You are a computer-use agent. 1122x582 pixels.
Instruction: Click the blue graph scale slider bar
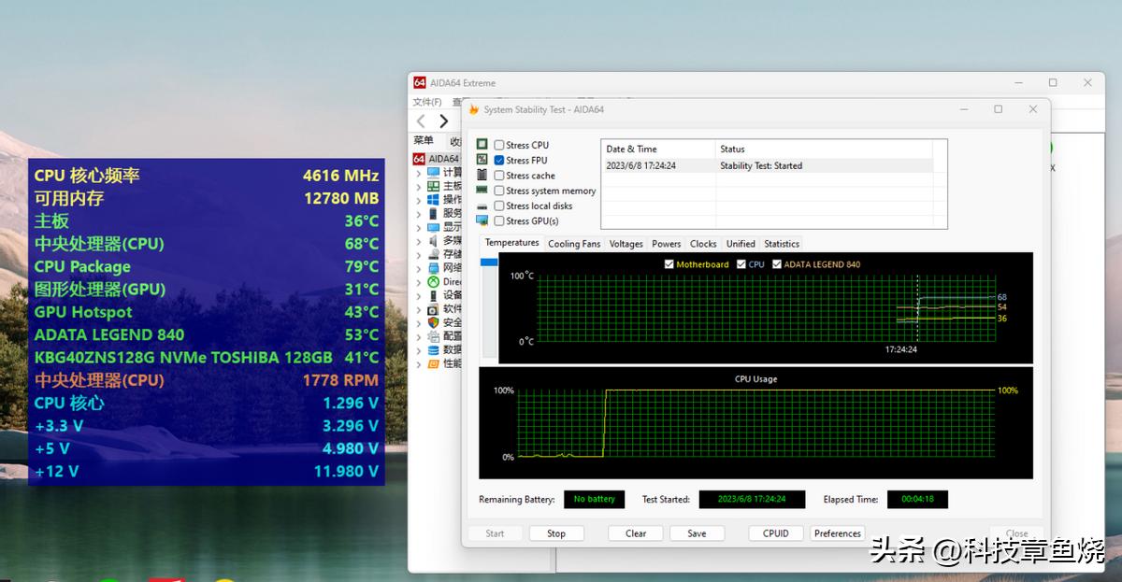click(x=490, y=263)
